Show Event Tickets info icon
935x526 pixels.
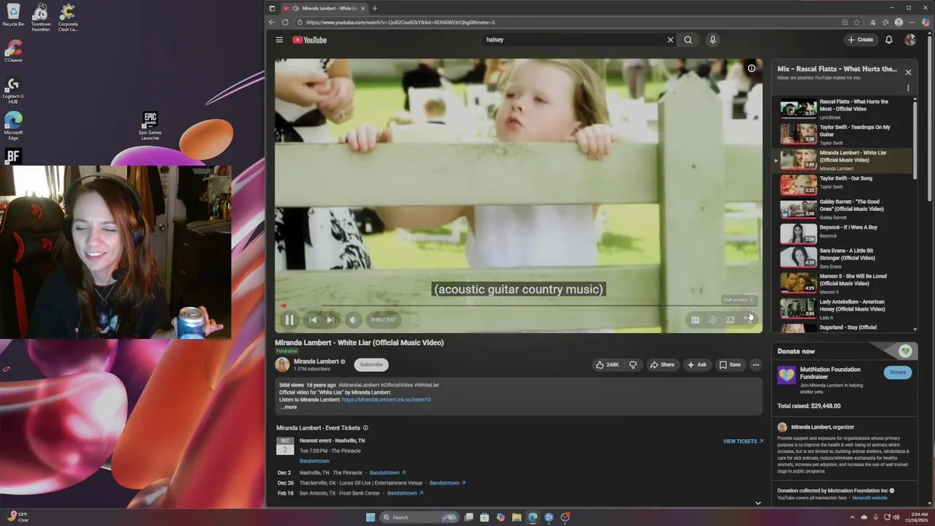click(366, 428)
